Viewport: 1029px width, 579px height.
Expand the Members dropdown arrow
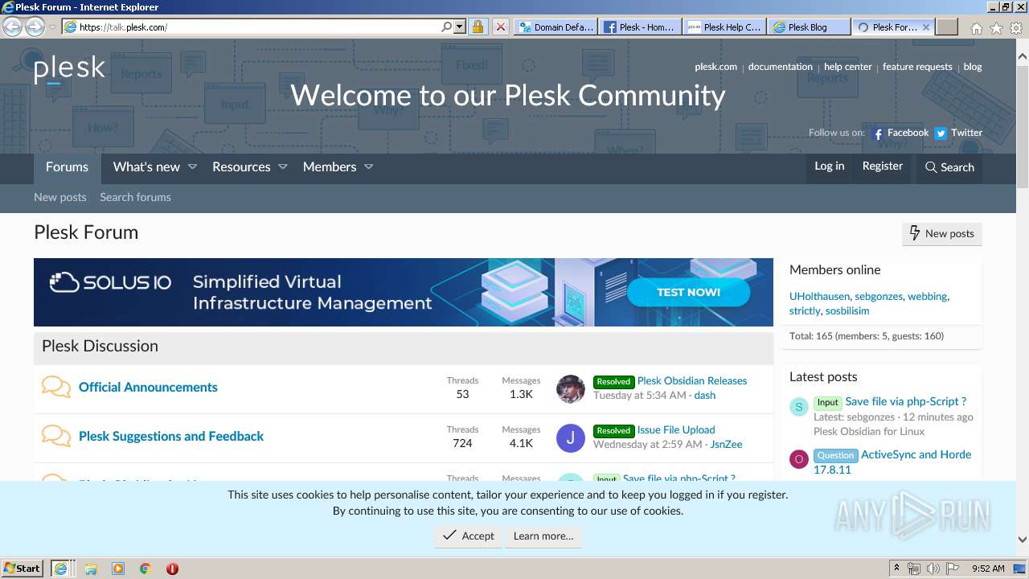click(368, 167)
